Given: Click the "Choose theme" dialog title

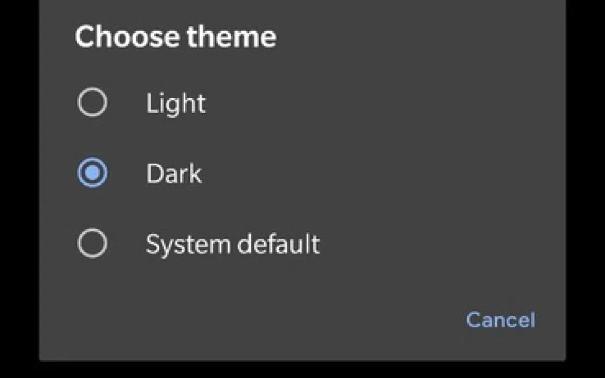Looking at the screenshot, I should [x=175, y=37].
